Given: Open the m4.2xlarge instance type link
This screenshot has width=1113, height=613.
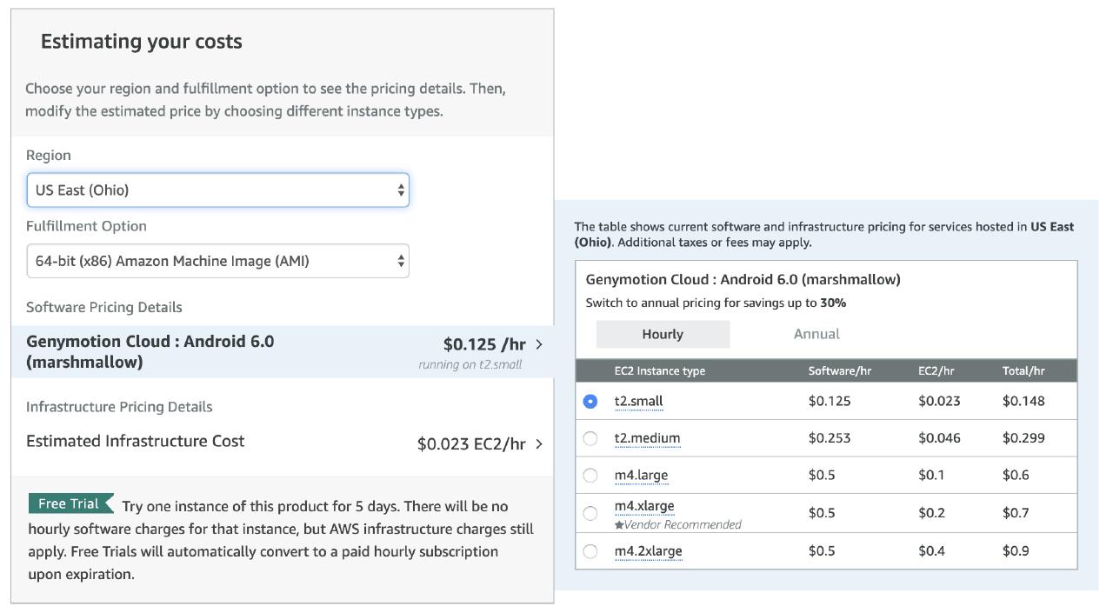Looking at the screenshot, I should 648,551.
